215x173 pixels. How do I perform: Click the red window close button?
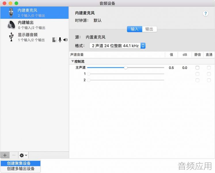[x=5, y=3]
